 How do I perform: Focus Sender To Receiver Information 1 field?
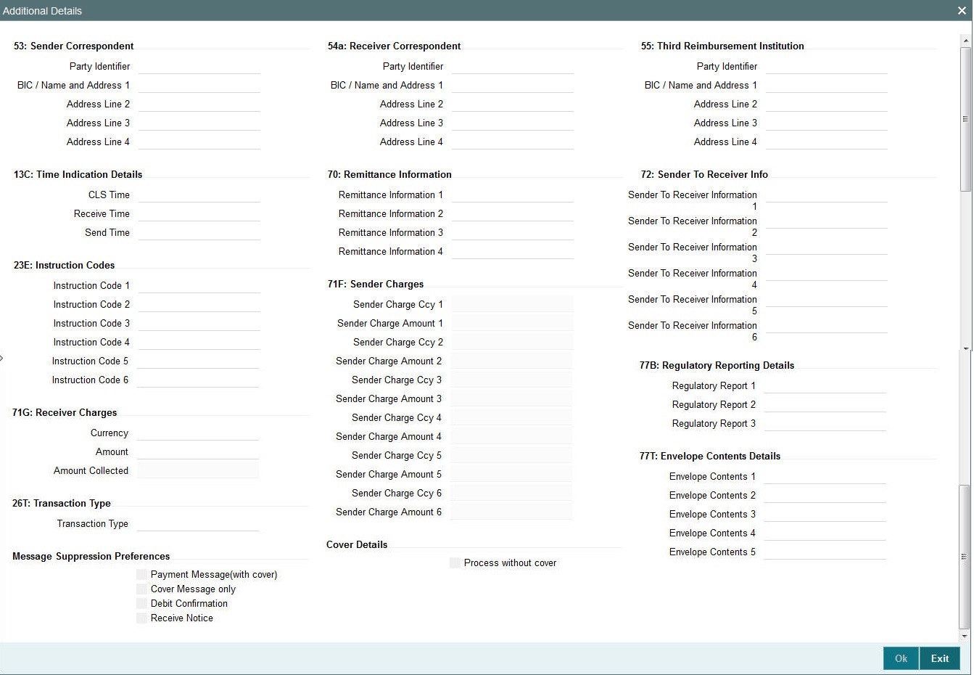[x=827, y=195]
